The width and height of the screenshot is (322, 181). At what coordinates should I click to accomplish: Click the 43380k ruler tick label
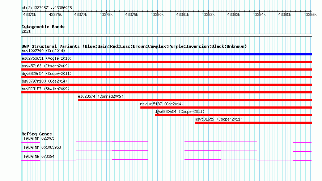click(157, 14)
